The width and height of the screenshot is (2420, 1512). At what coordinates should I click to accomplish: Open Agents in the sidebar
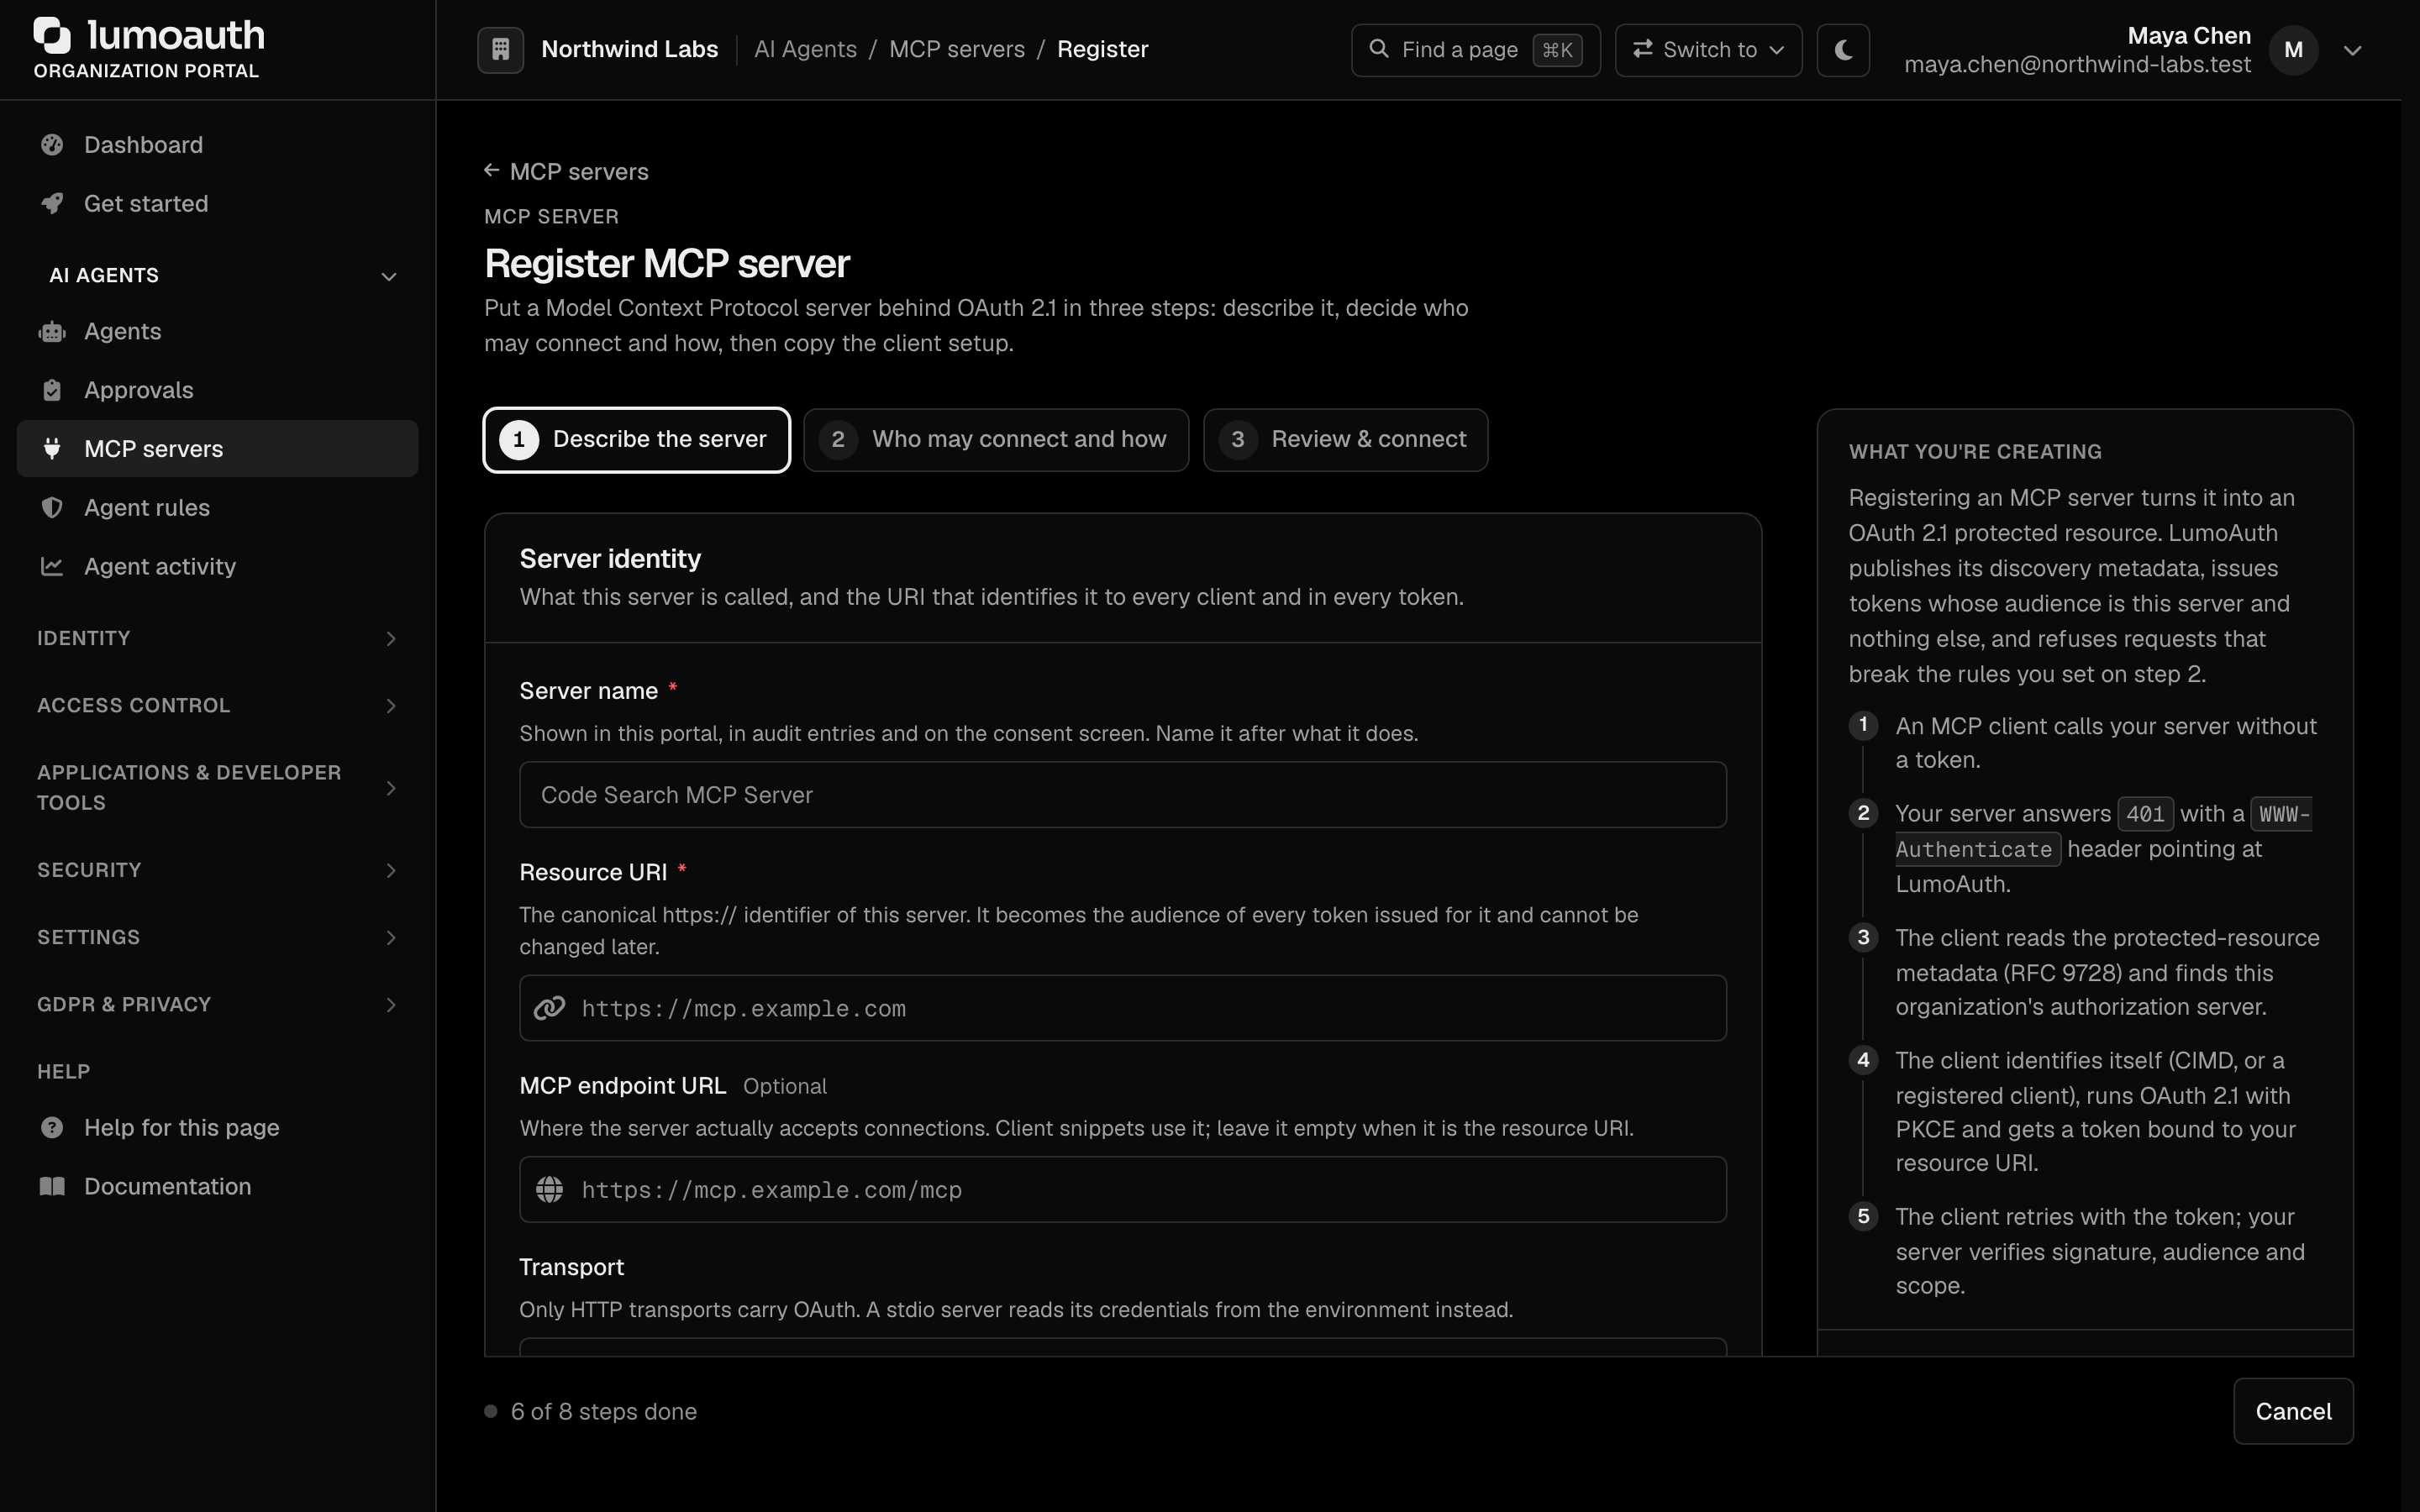click(217, 332)
